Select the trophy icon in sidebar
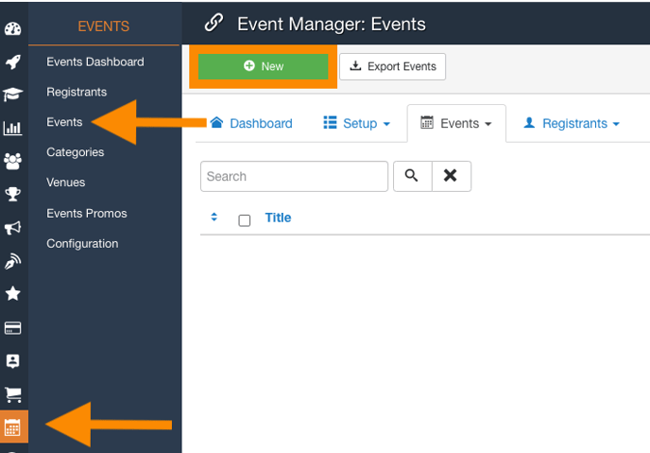This screenshot has width=650, height=453. click(x=13, y=194)
